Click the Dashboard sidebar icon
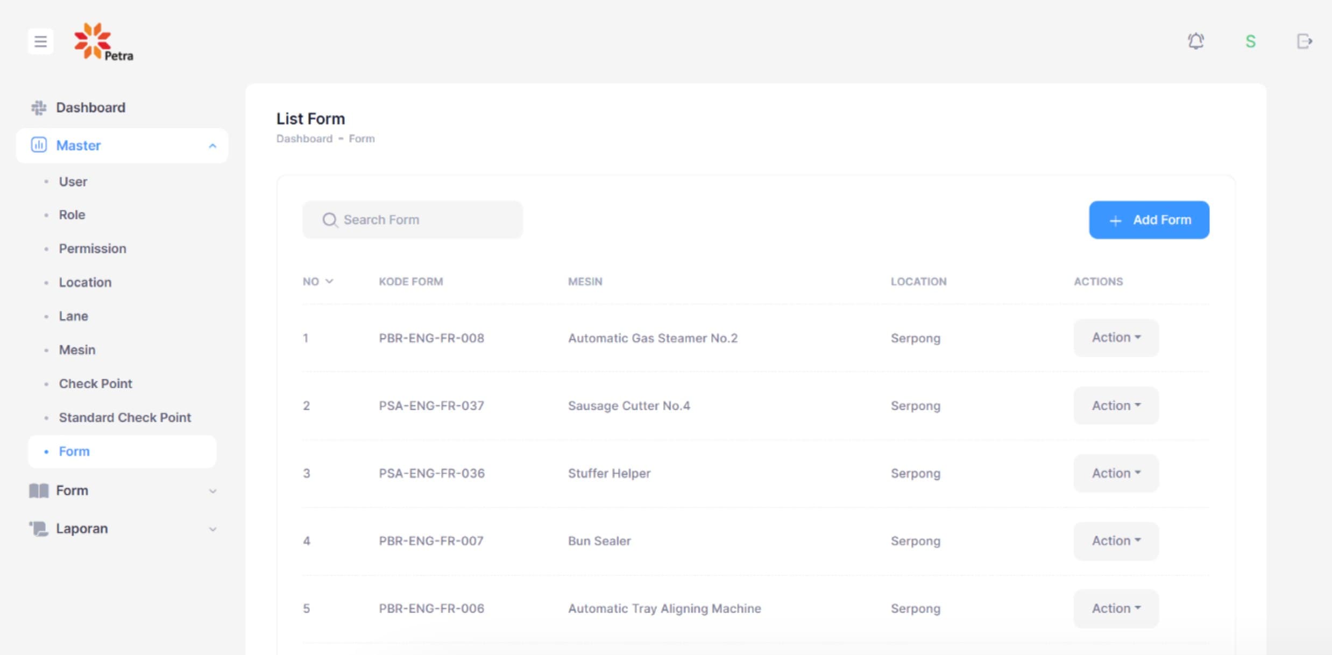This screenshot has width=1332, height=655. coord(38,108)
